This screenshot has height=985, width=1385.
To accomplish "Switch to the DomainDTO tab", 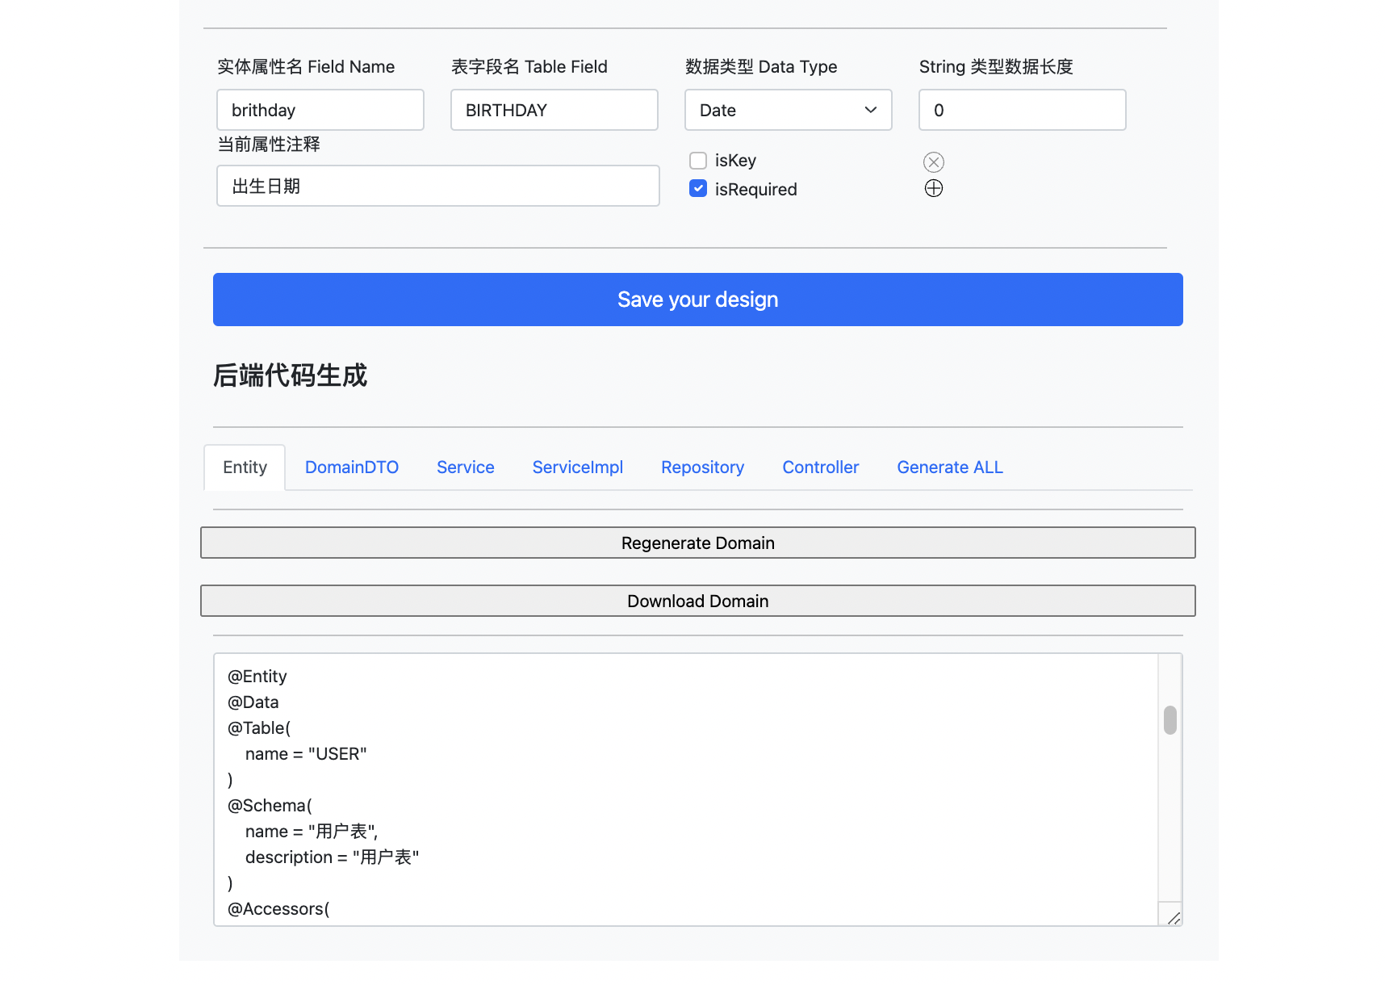I will [351, 467].
